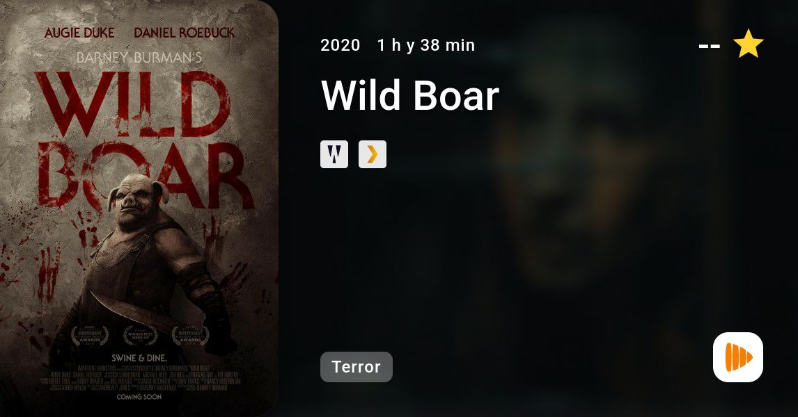This screenshot has height=417, width=798.
Task: Click the Coming Soon text on poster
Action: pyautogui.click(x=139, y=397)
